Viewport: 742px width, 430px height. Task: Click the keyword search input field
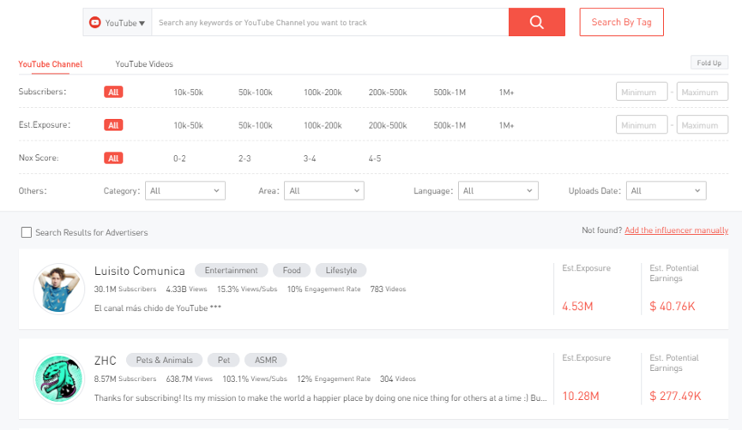(x=330, y=22)
